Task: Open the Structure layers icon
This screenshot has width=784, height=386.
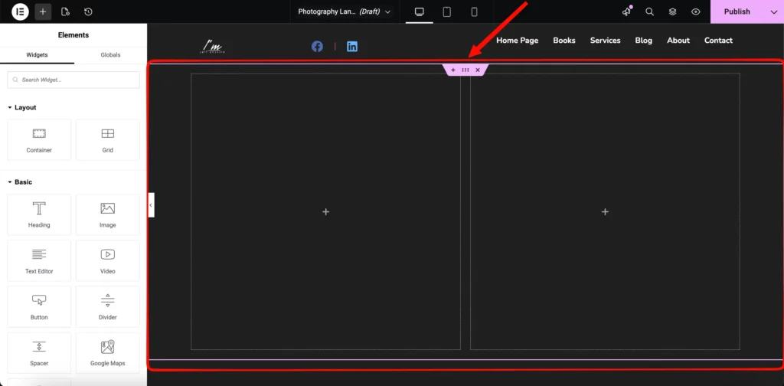Action: click(672, 11)
